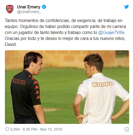Visit the @UnaiEmery_ handle
The height and width of the screenshot is (135, 133).
[x=29, y=12]
